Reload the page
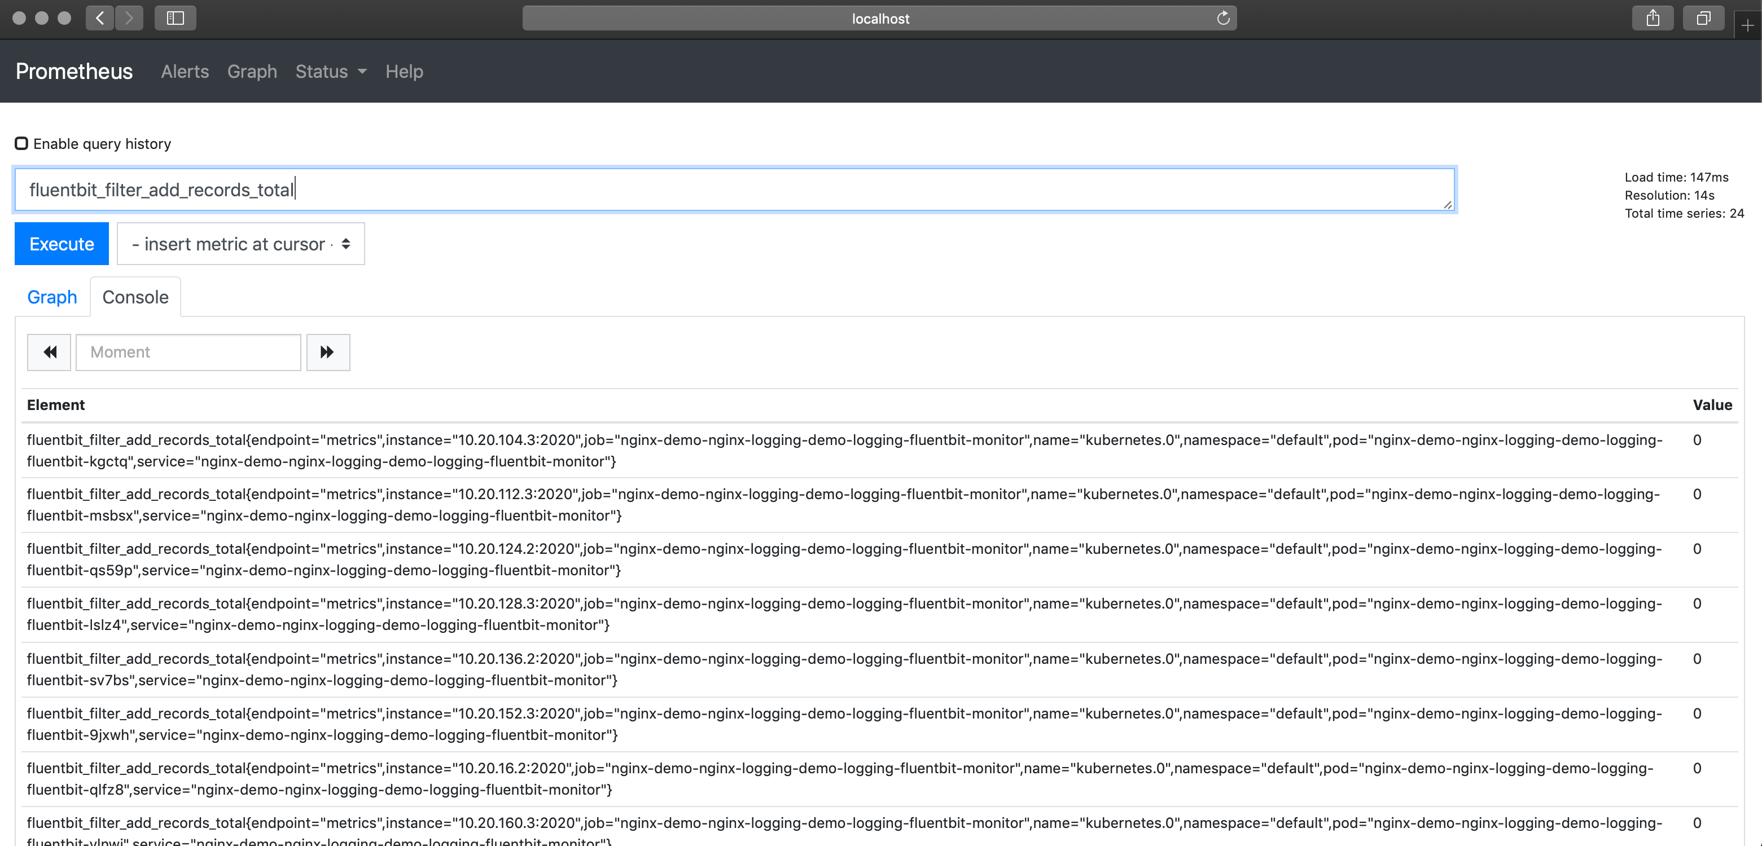The image size is (1762, 846). pyautogui.click(x=1223, y=19)
